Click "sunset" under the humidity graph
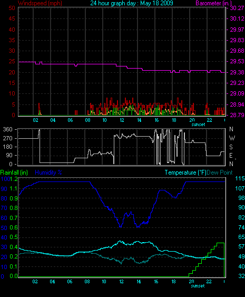Viewport: 245px width, 297px height. pos(198,286)
